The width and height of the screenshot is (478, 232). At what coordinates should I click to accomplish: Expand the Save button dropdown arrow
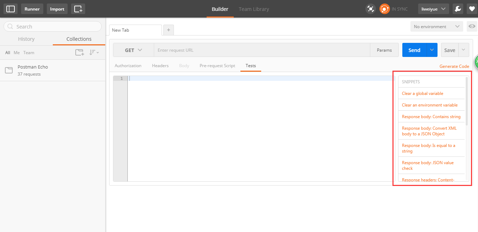point(464,50)
